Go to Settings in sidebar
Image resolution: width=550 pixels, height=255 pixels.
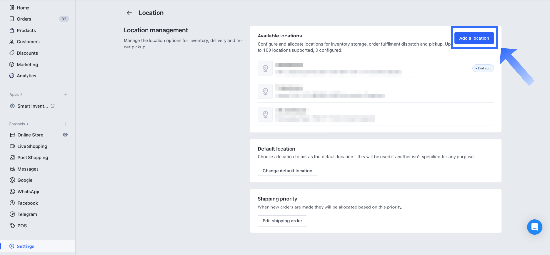coord(26,246)
